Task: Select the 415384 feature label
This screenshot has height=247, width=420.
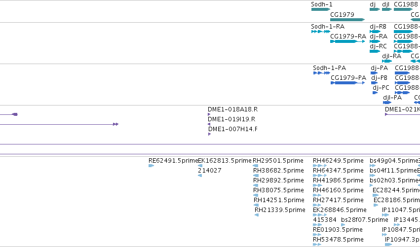Action: (x=325, y=220)
